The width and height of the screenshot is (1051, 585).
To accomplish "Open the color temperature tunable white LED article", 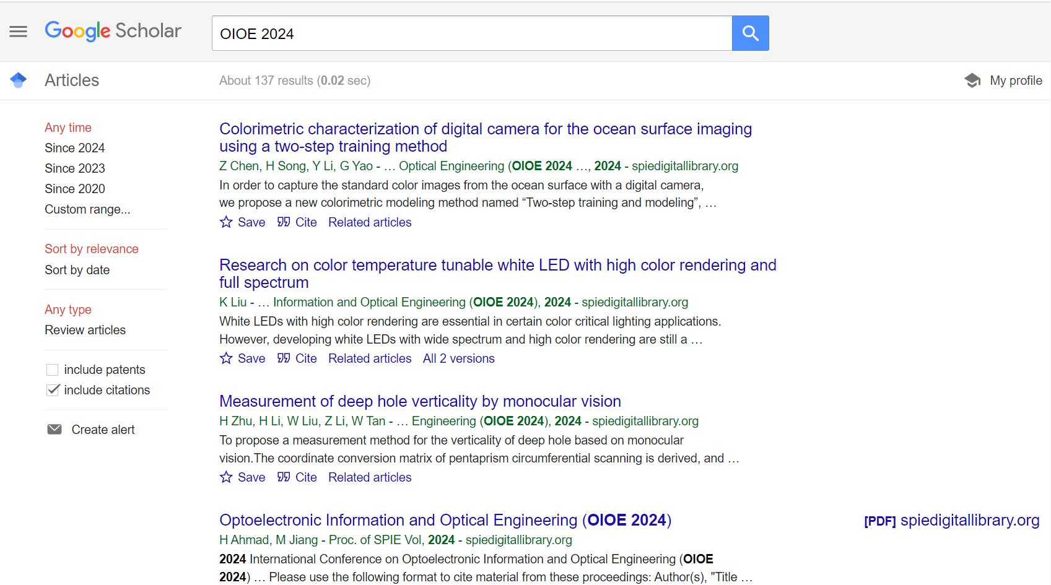I will [x=498, y=274].
